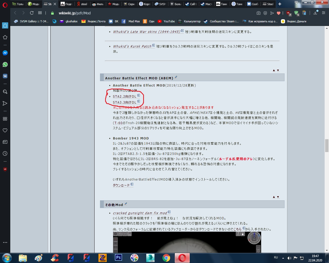329x263 pixels.
Task: Open history clock in sidebar
Action: (x=5, y=154)
